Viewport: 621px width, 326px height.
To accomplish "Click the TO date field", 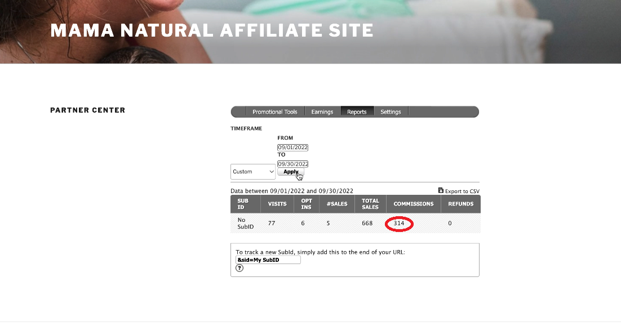I will pos(292,164).
